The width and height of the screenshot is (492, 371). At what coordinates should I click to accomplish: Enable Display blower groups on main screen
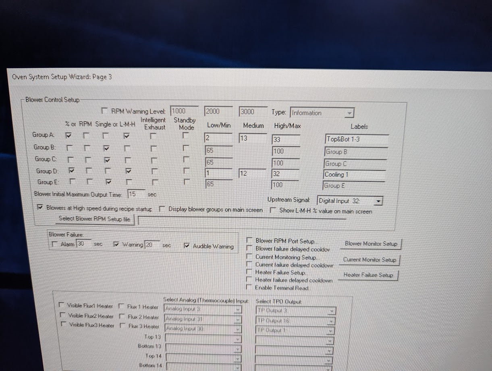[162, 209]
